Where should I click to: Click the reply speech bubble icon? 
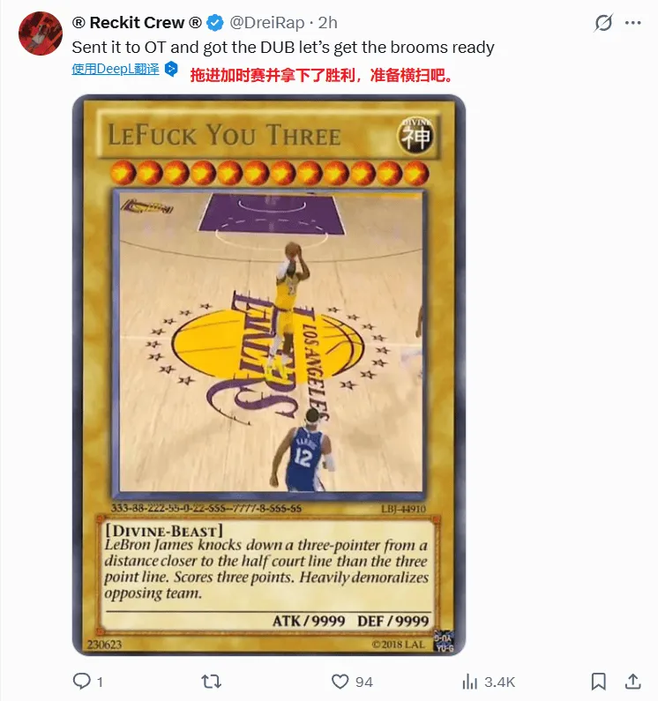tap(81, 682)
